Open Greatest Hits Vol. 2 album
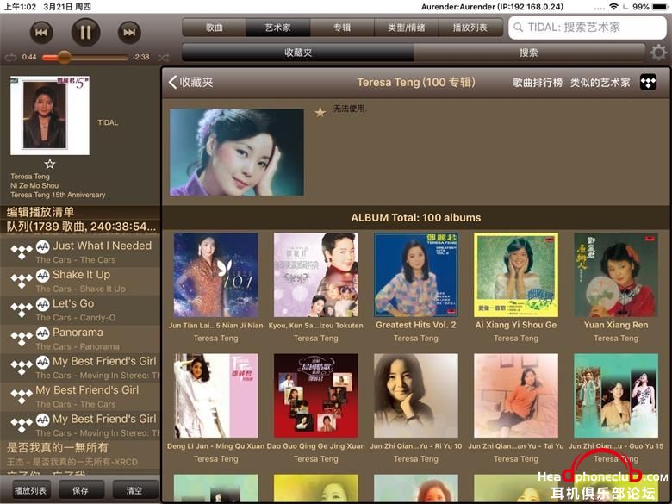 [416, 275]
